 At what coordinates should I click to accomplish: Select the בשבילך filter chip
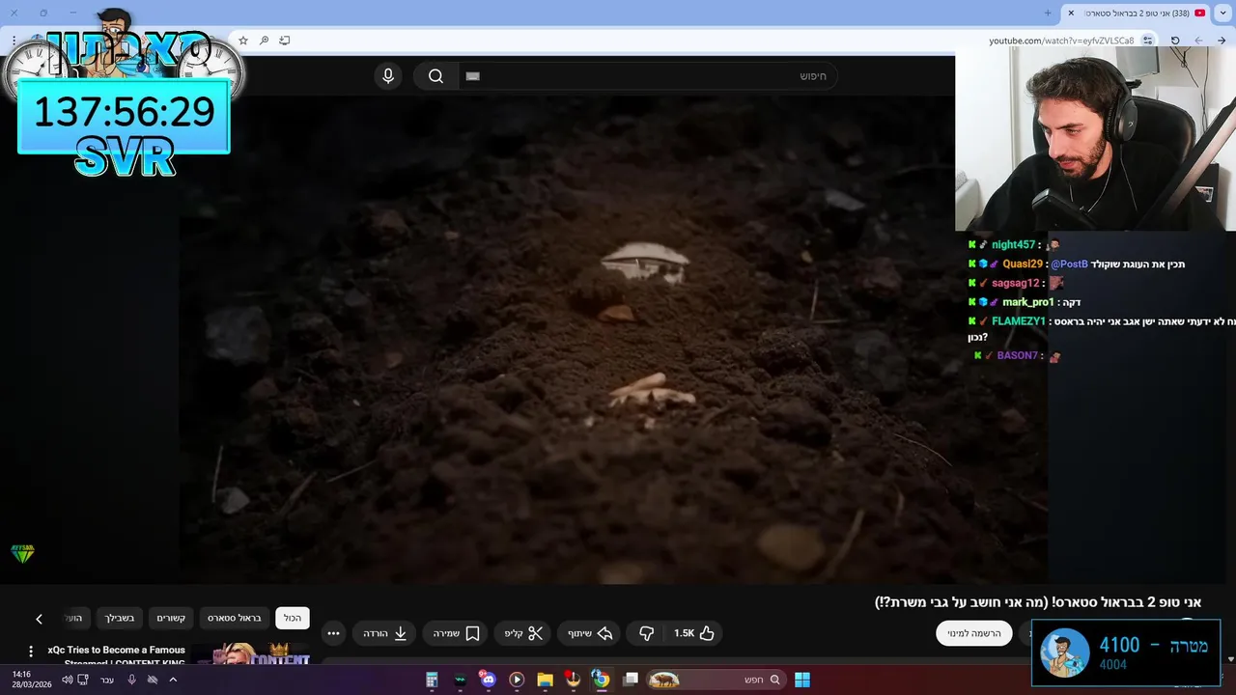[120, 618]
